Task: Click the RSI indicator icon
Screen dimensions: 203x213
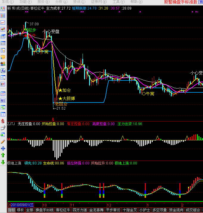Action: coord(3,100)
